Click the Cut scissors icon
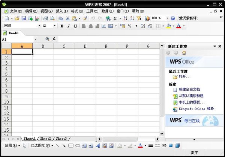This screenshot has height=157, width=225. [x=67, y=18]
